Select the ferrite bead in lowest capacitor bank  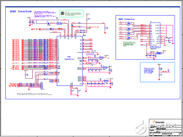tap(106, 81)
